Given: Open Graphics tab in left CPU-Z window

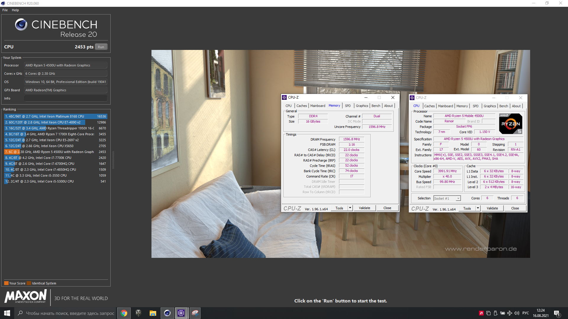Looking at the screenshot, I should [362, 106].
